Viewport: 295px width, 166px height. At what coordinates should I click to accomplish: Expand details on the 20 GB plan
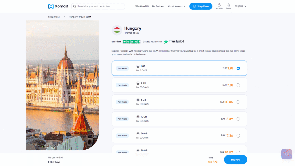122,136
